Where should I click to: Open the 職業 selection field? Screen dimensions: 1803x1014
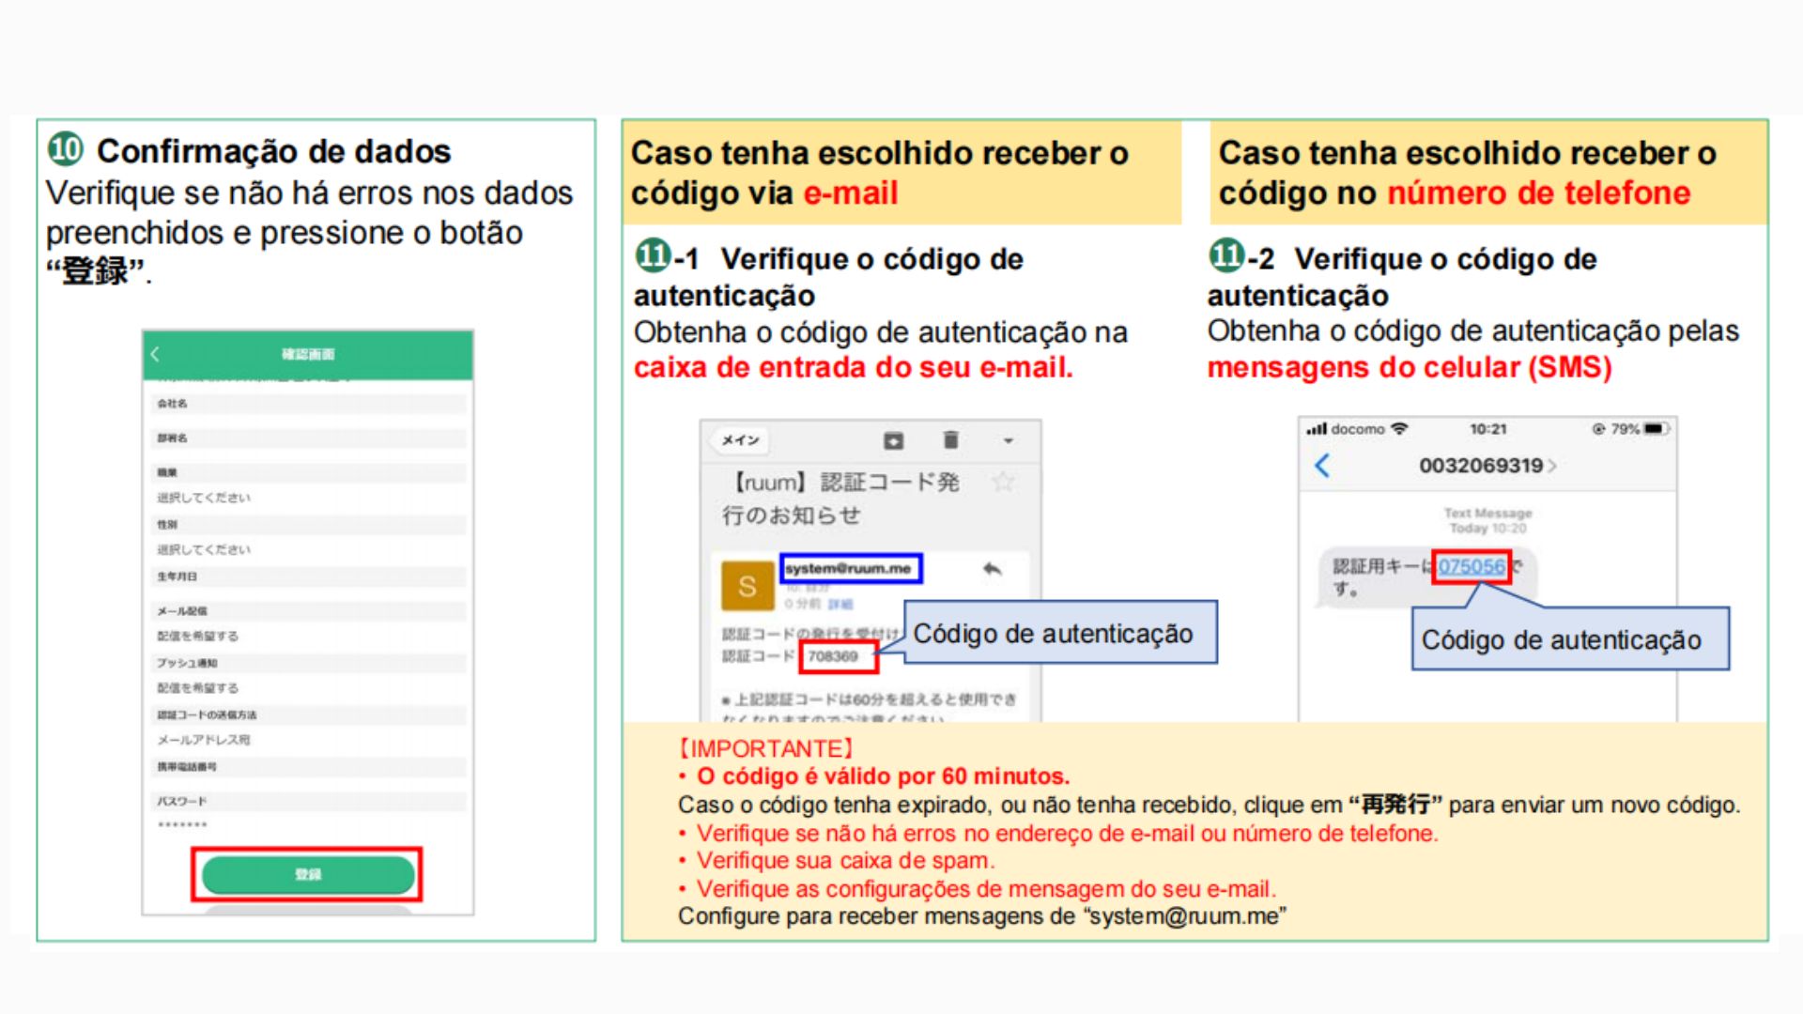tap(204, 498)
